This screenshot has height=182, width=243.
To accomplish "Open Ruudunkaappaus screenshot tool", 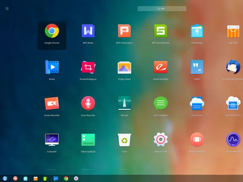I will pos(88,67).
